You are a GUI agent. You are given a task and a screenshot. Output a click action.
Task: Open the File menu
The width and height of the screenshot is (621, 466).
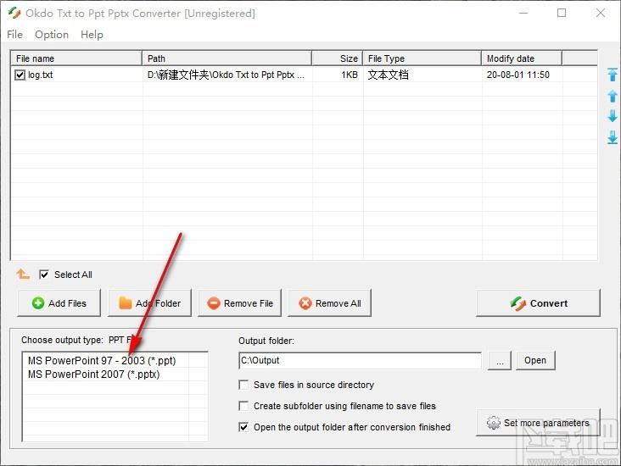14,35
